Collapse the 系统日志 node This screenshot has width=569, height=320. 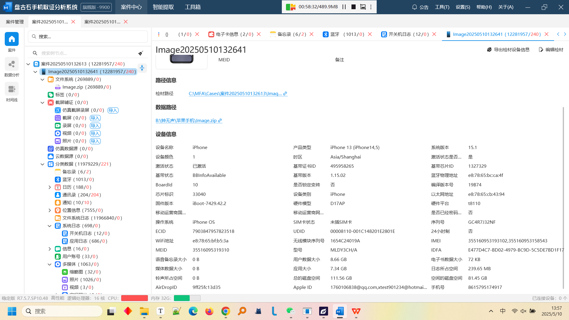point(49,226)
